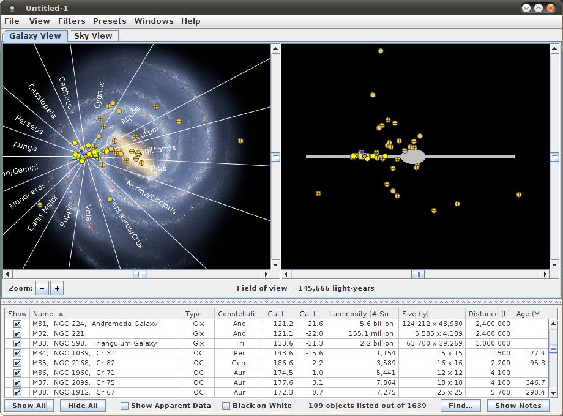Uncheck Show box for M32 NGC 221
This screenshot has height=416, width=563.
(17, 333)
